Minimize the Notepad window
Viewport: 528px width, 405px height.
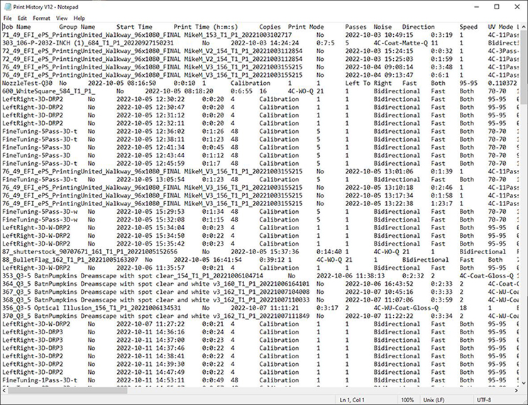coord(476,6)
